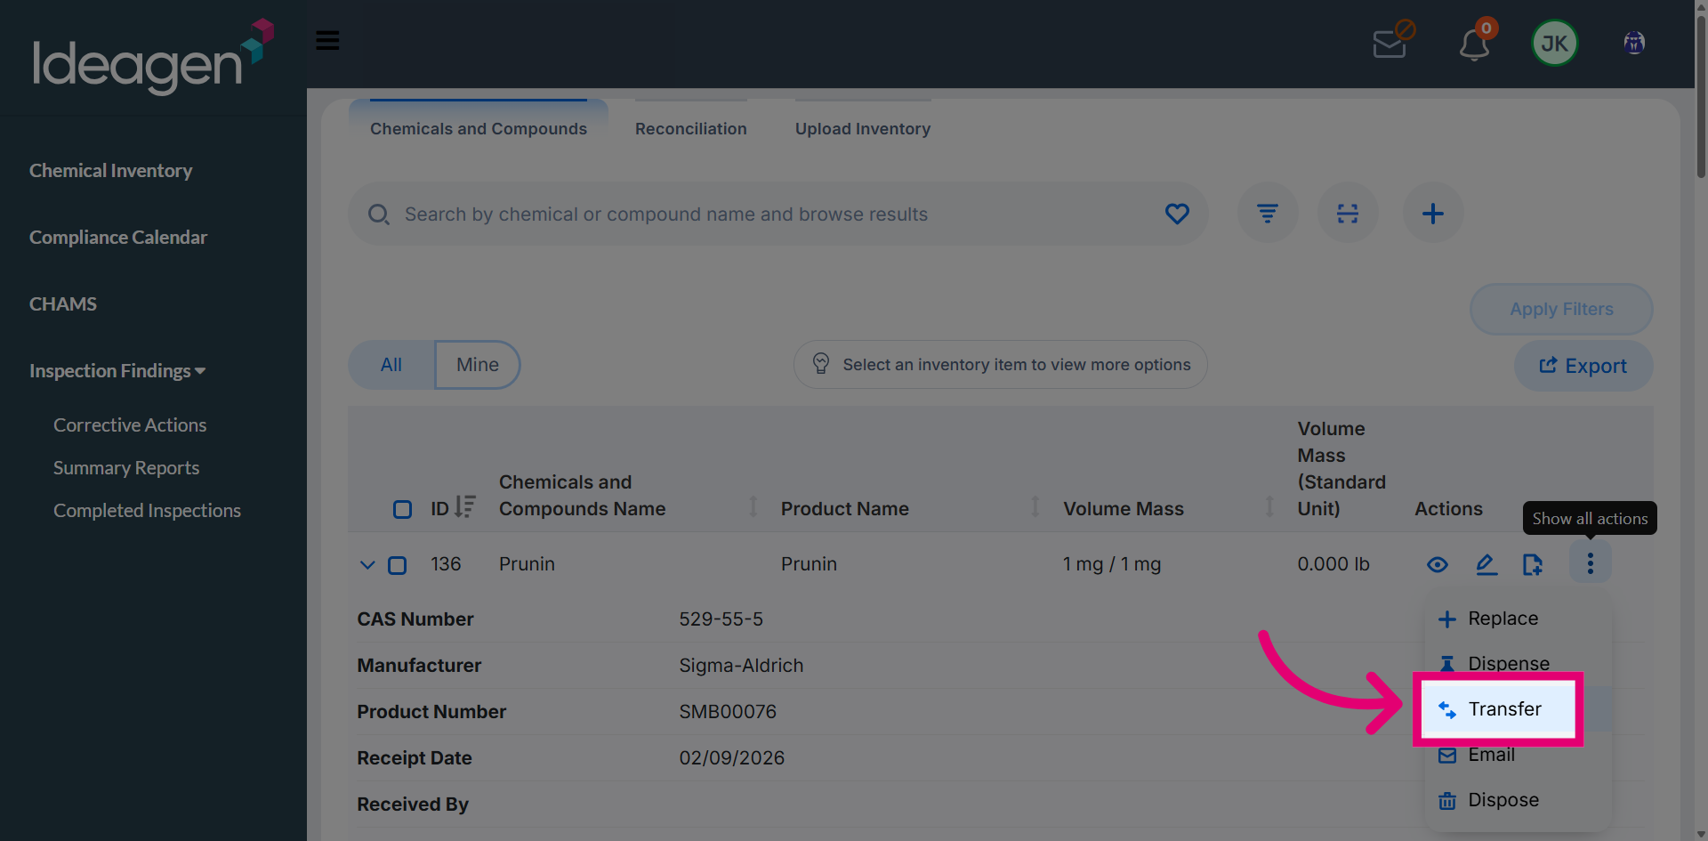Open the JK user avatar

(1554, 43)
